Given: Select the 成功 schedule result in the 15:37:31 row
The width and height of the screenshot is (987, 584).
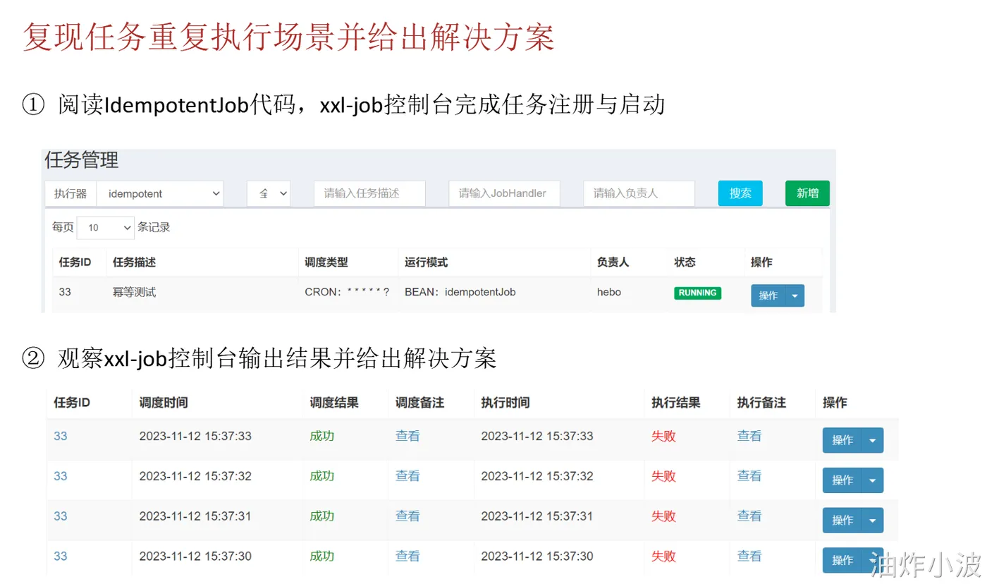Looking at the screenshot, I should pyautogui.click(x=322, y=516).
